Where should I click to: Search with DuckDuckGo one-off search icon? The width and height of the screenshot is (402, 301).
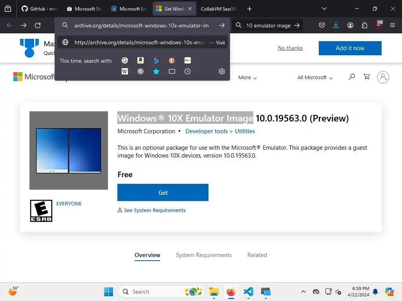point(172,60)
